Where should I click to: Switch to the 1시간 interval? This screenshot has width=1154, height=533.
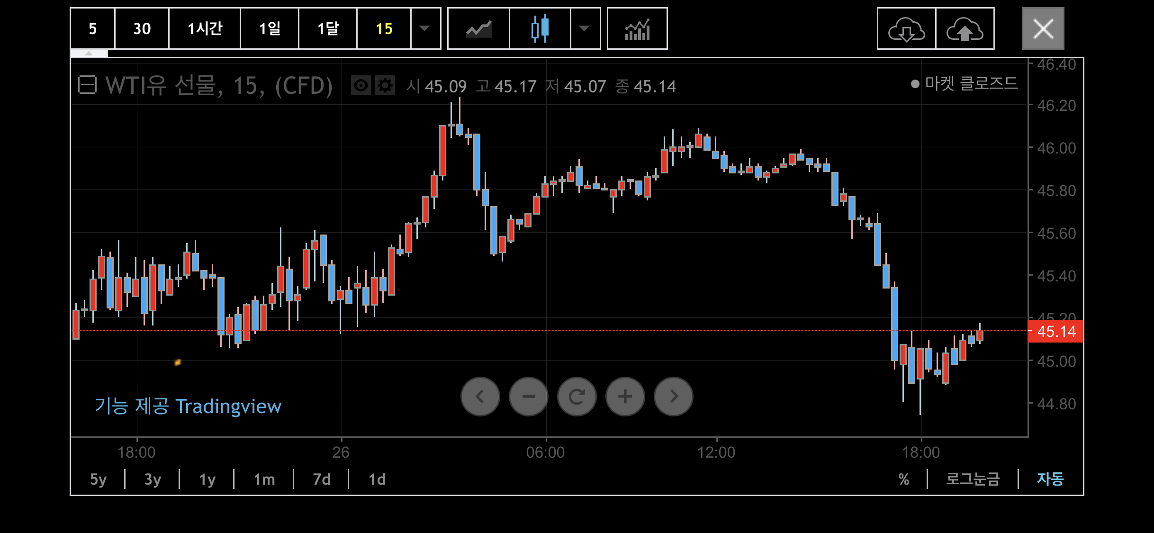coord(205,28)
